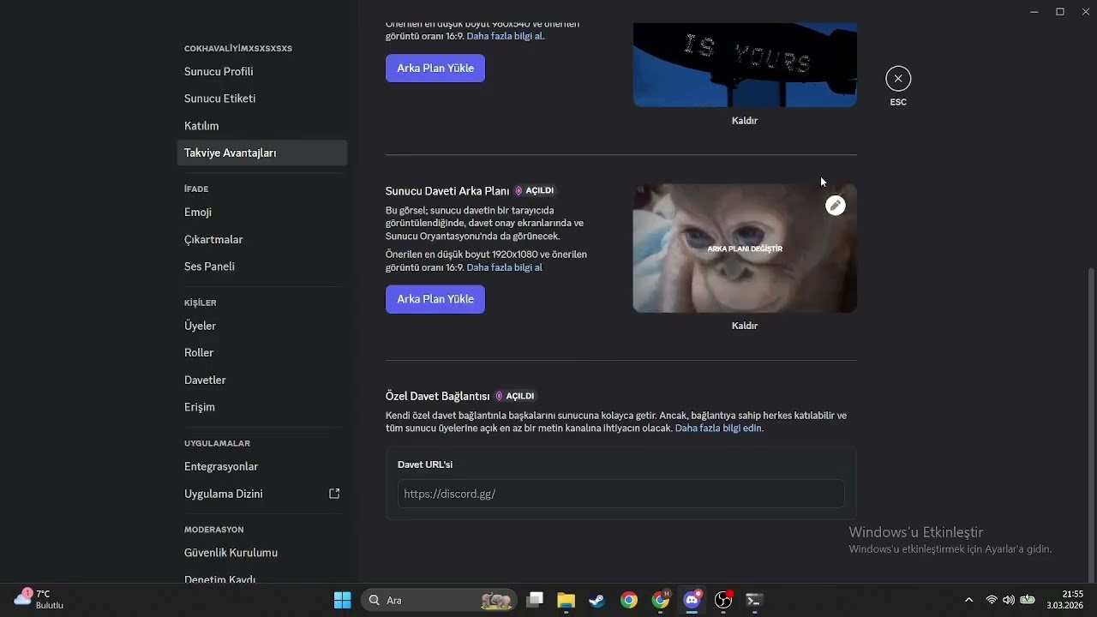Open 'Daha fazla bilgi al' link for invite background
The height and width of the screenshot is (617, 1097).
pos(504,267)
